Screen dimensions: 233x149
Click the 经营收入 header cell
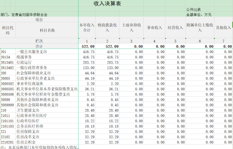point(175,28)
